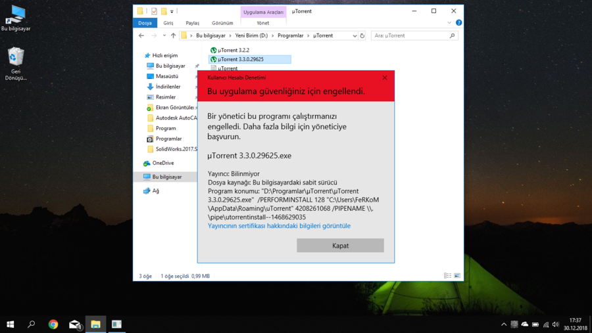Viewport: 592px width, 333px height.
Task: Show hidden system tray icons
Action: (x=504, y=324)
